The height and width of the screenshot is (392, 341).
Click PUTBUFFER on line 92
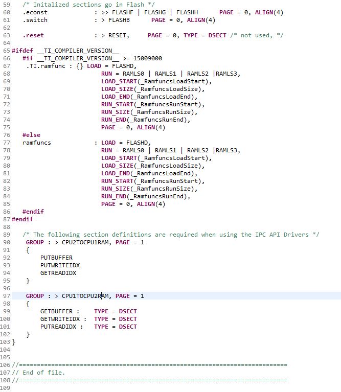click(57, 258)
